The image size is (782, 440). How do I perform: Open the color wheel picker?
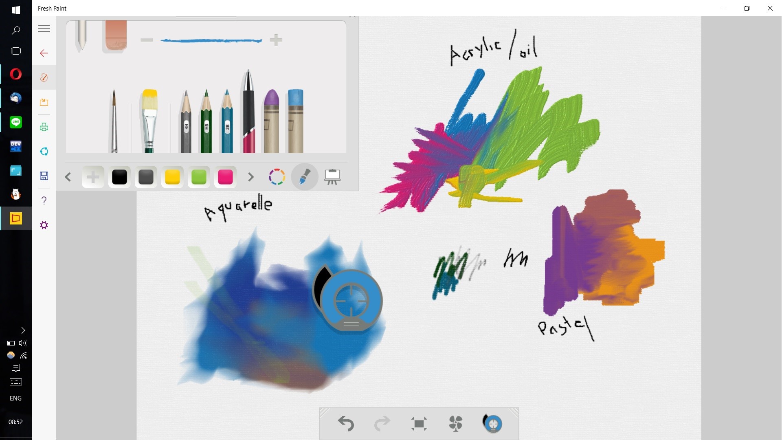(277, 177)
